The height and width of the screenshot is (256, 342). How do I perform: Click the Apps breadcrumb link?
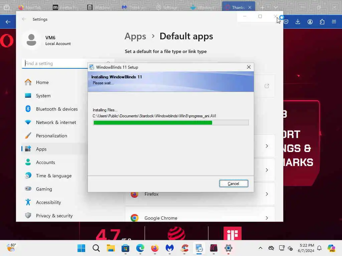tap(135, 36)
